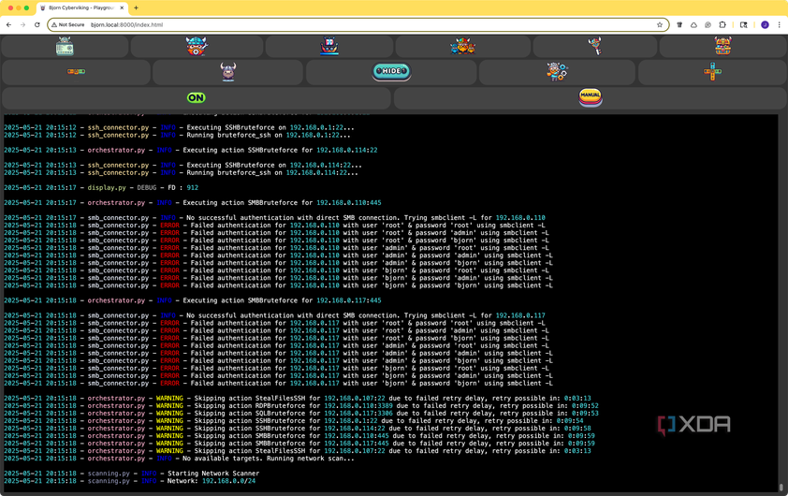This screenshot has width=788, height=496.
Task: Click 'Trying smbclient -L for 192.168.0.117' line
Action: [x=274, y=315]
